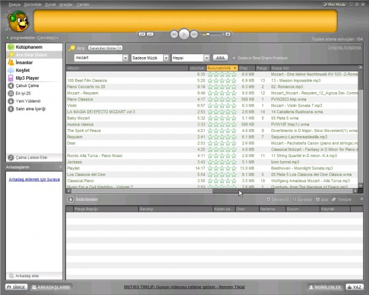
Task: Open the MUTHIS TRKLIF promo link
Action: point(185,287)
